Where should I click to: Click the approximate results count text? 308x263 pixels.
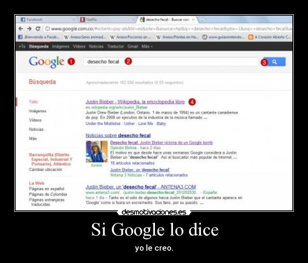(x=135, y=82)
